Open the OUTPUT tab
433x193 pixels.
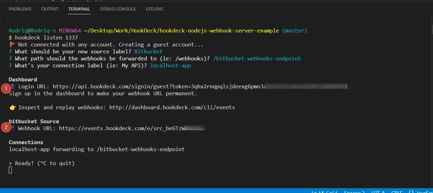click(50, 9)
